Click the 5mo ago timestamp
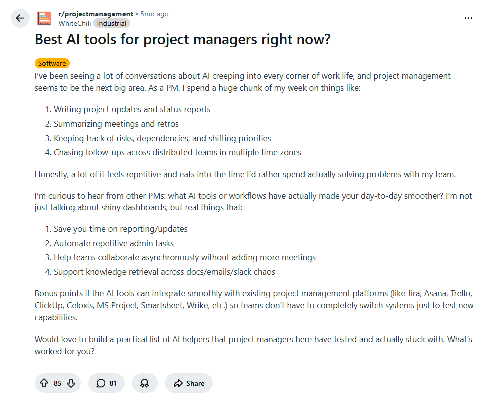The height and width of the screenshot is (402, 484). point(154,14)
